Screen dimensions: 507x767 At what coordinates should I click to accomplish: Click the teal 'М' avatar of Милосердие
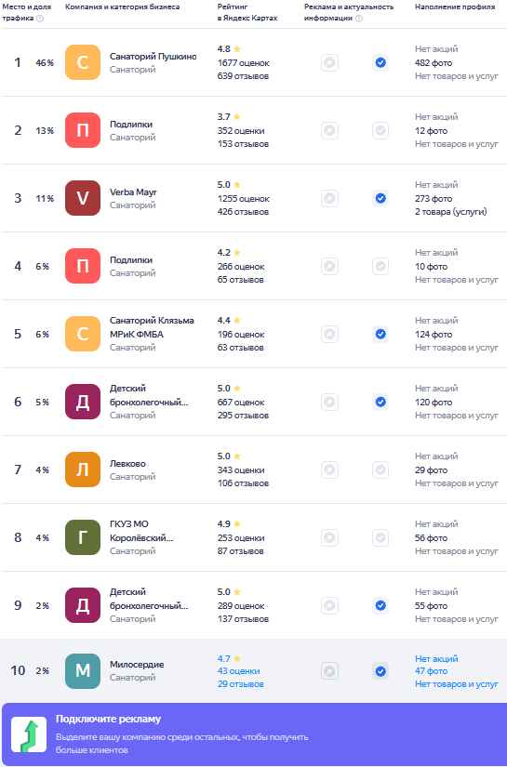pyautogui.click(x=83, y=671)
